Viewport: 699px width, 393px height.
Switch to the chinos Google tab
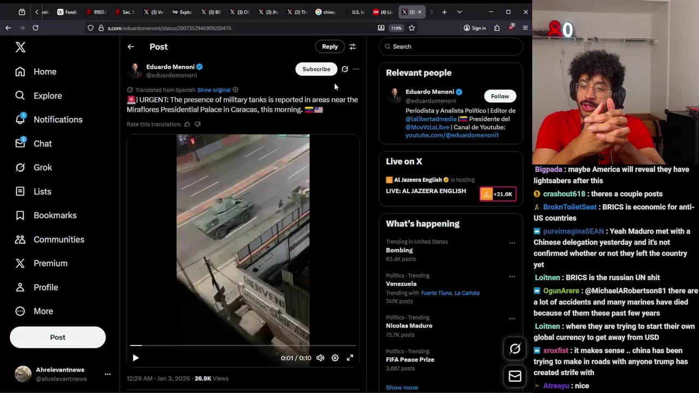[326, 12]
